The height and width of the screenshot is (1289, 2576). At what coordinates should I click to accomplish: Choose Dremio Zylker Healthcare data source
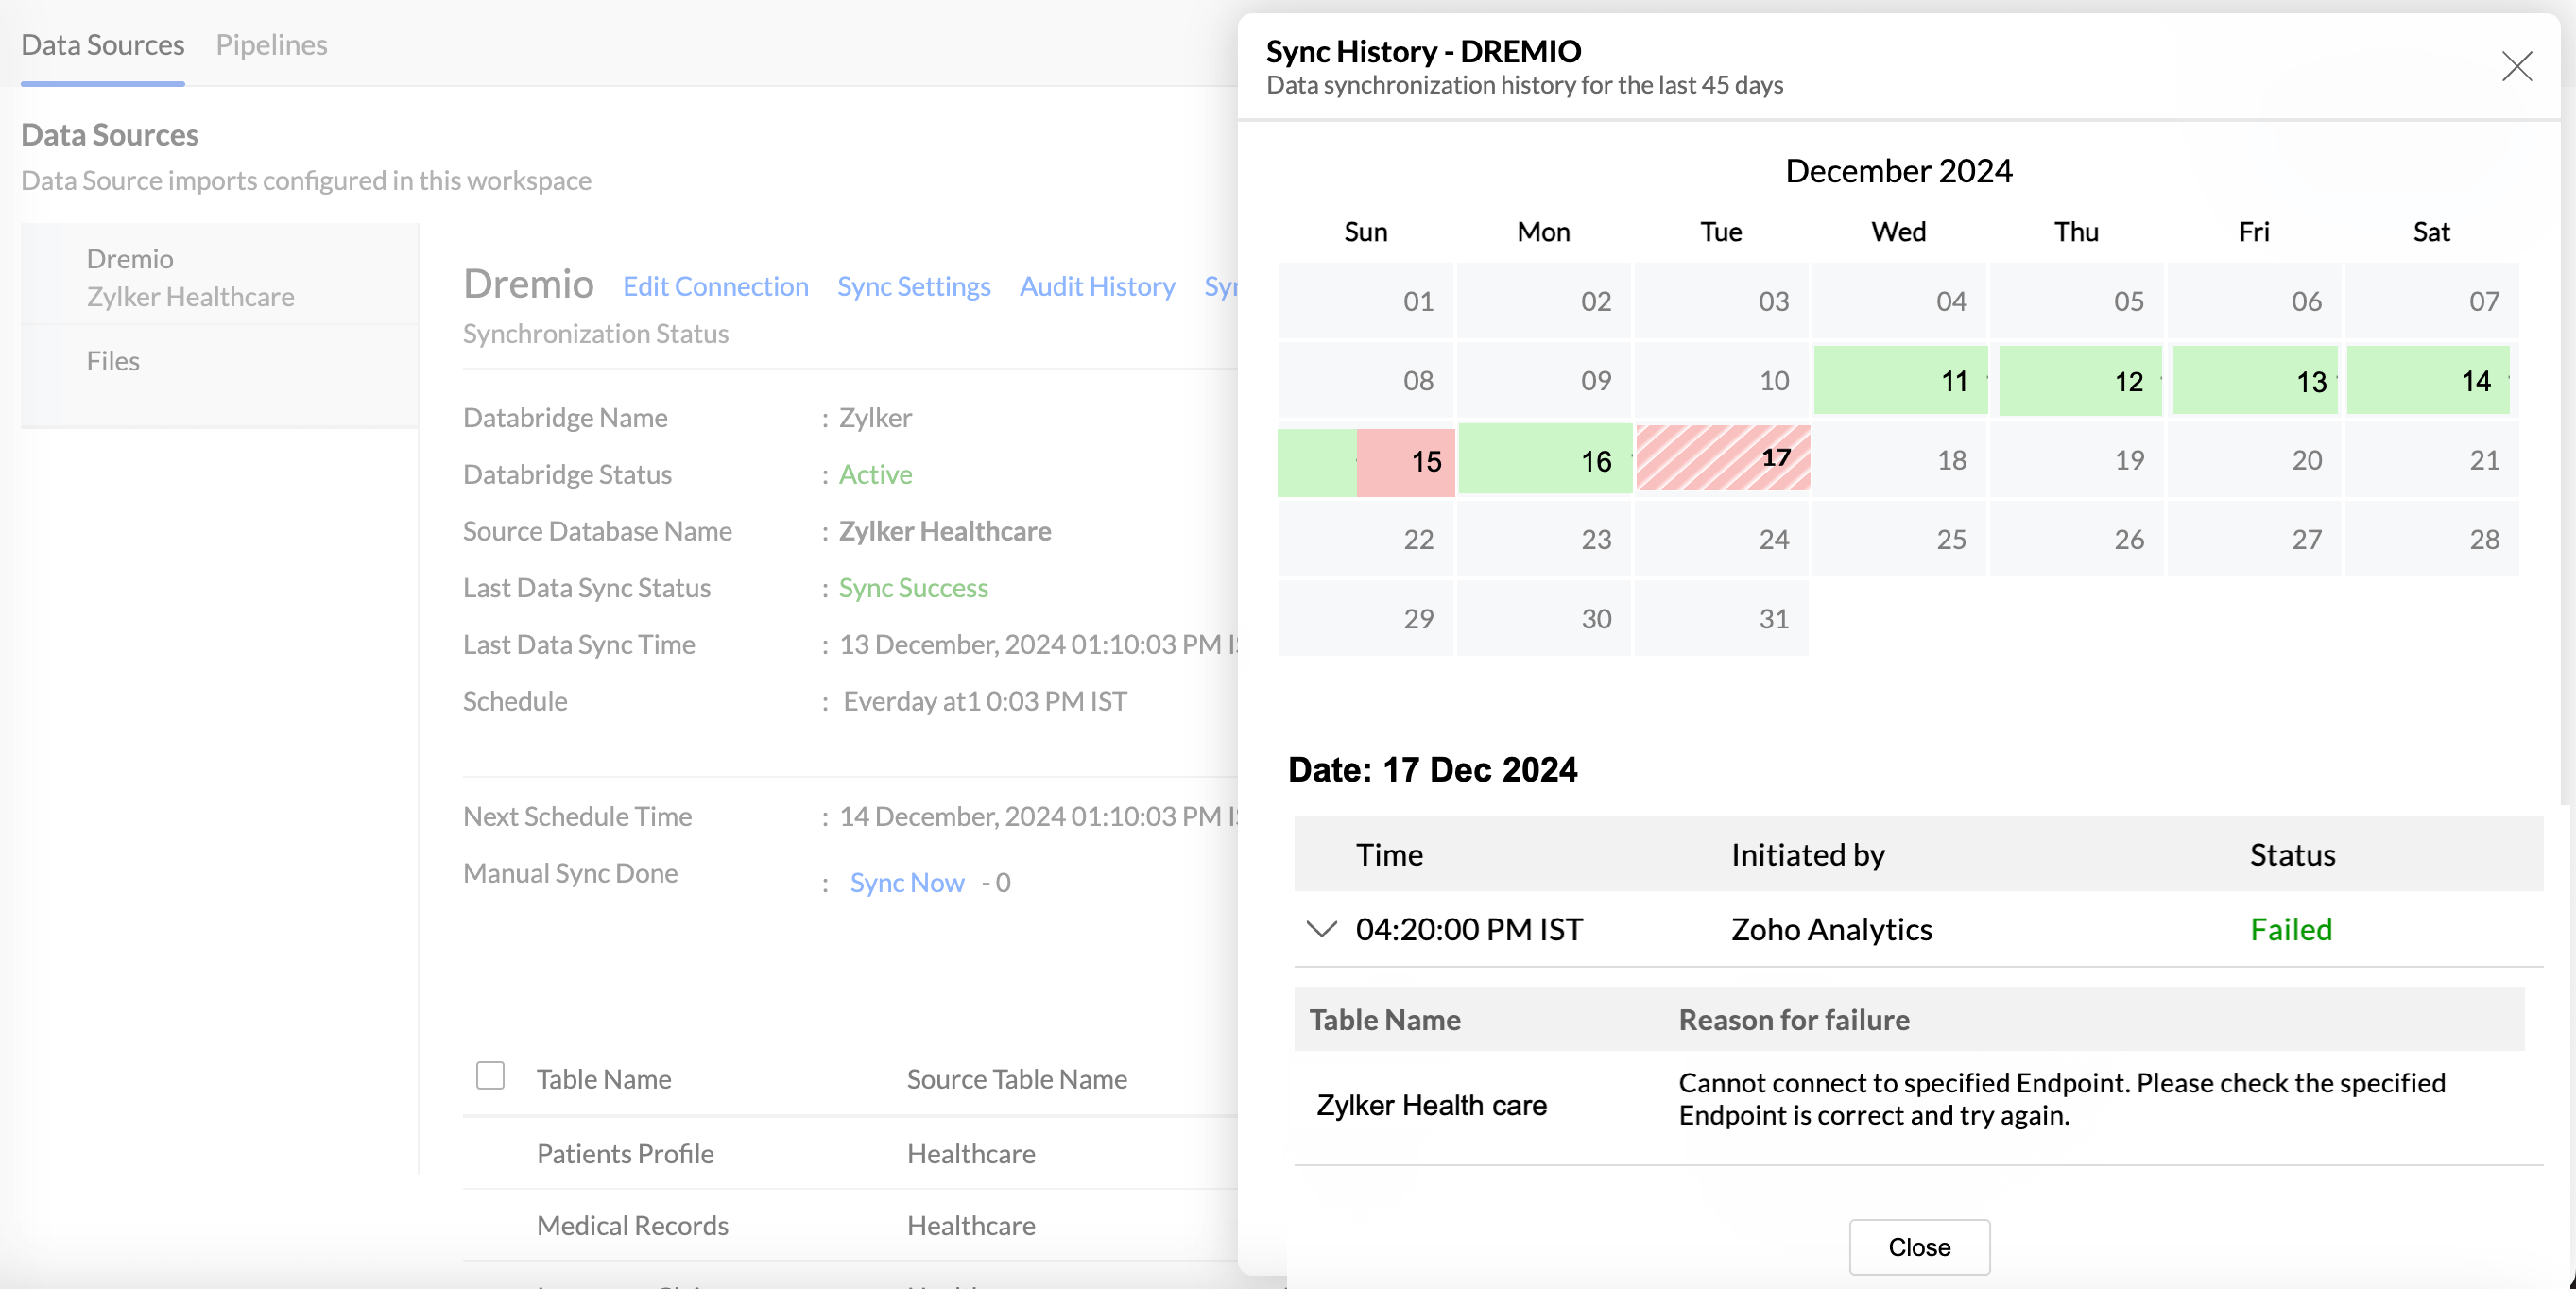point(190,277)
